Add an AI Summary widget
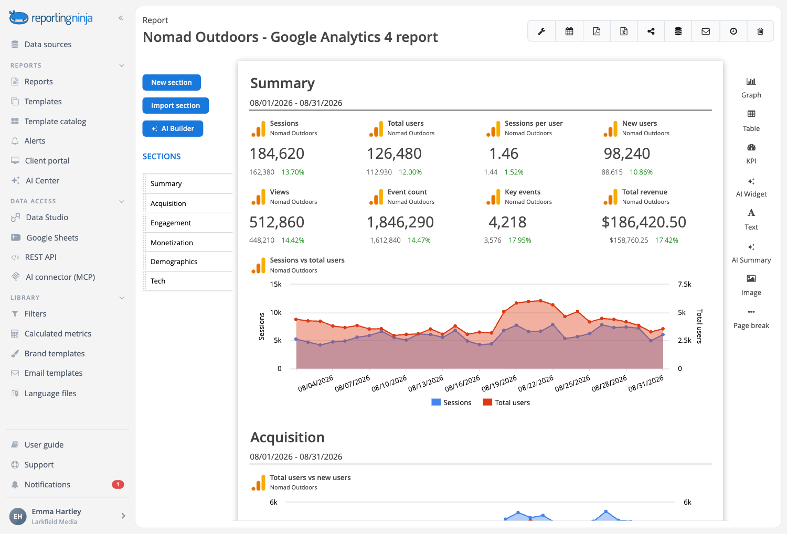This screenshot has height=534, width=787. 751,253
